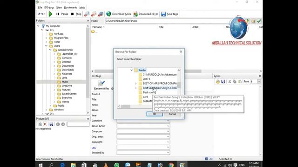Open the A+a case conversion dropdown
The width and height of the screenshot is (298, 167).
[41, 14]
